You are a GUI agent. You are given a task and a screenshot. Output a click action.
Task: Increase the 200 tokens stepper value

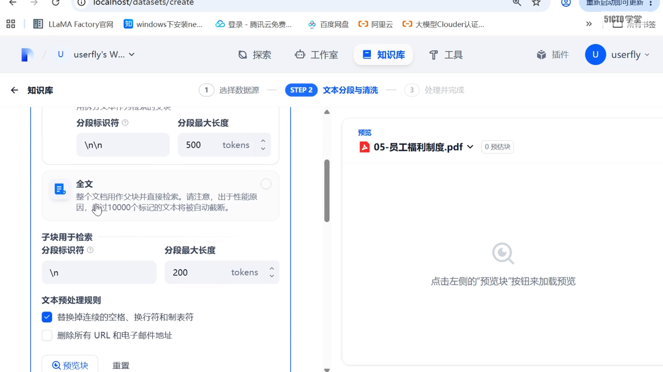pos(271,268)
